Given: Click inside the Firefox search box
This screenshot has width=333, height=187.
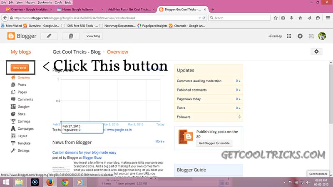Looking at the screenshot, I should point(240,18).
